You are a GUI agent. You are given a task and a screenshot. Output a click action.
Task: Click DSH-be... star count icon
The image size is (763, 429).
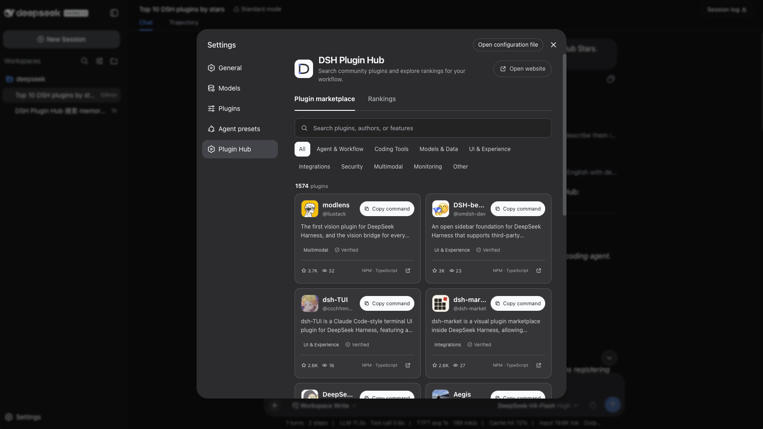[x=435, y=271]
